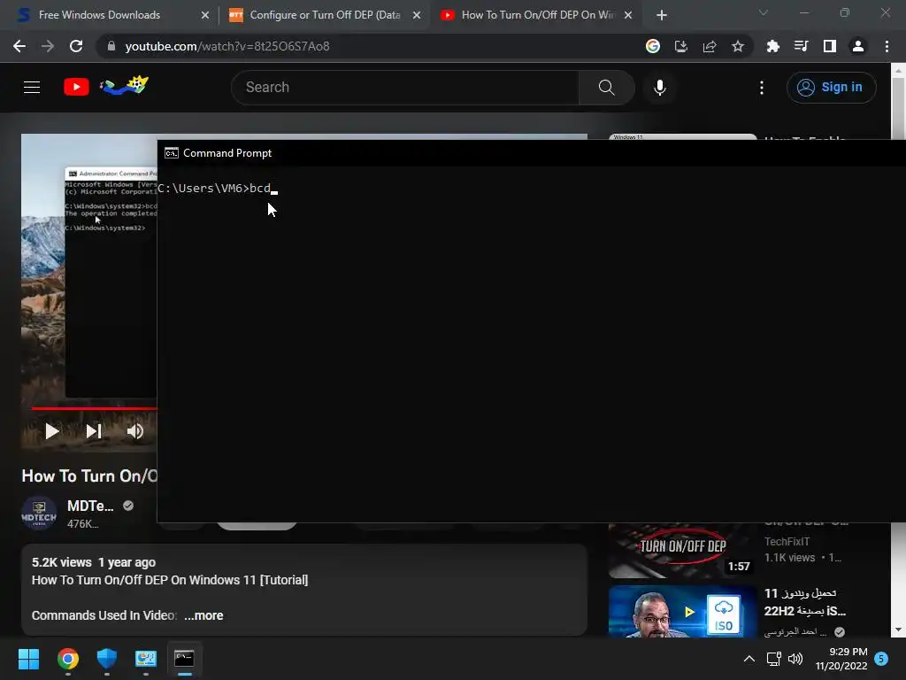Open the volume tray icon
906x680 pixels.
[795, 659]
